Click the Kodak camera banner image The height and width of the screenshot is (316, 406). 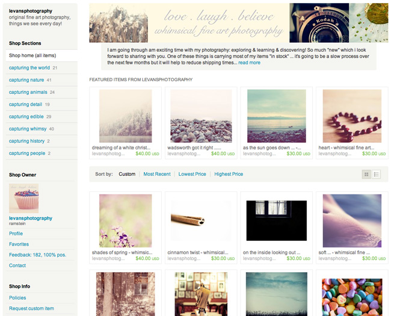pos(319,23)
